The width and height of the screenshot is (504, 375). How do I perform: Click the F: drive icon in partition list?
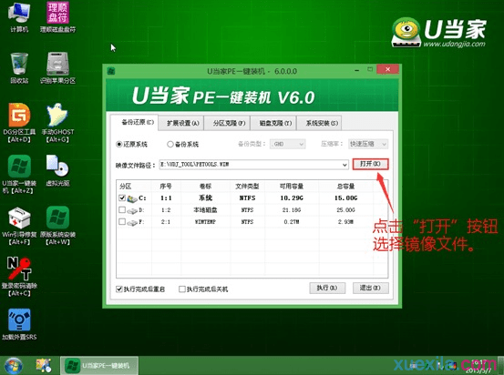point(132,222)
